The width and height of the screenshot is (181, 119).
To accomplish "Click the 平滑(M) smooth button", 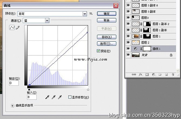I will pyautogui.click(x=106, y=29).
